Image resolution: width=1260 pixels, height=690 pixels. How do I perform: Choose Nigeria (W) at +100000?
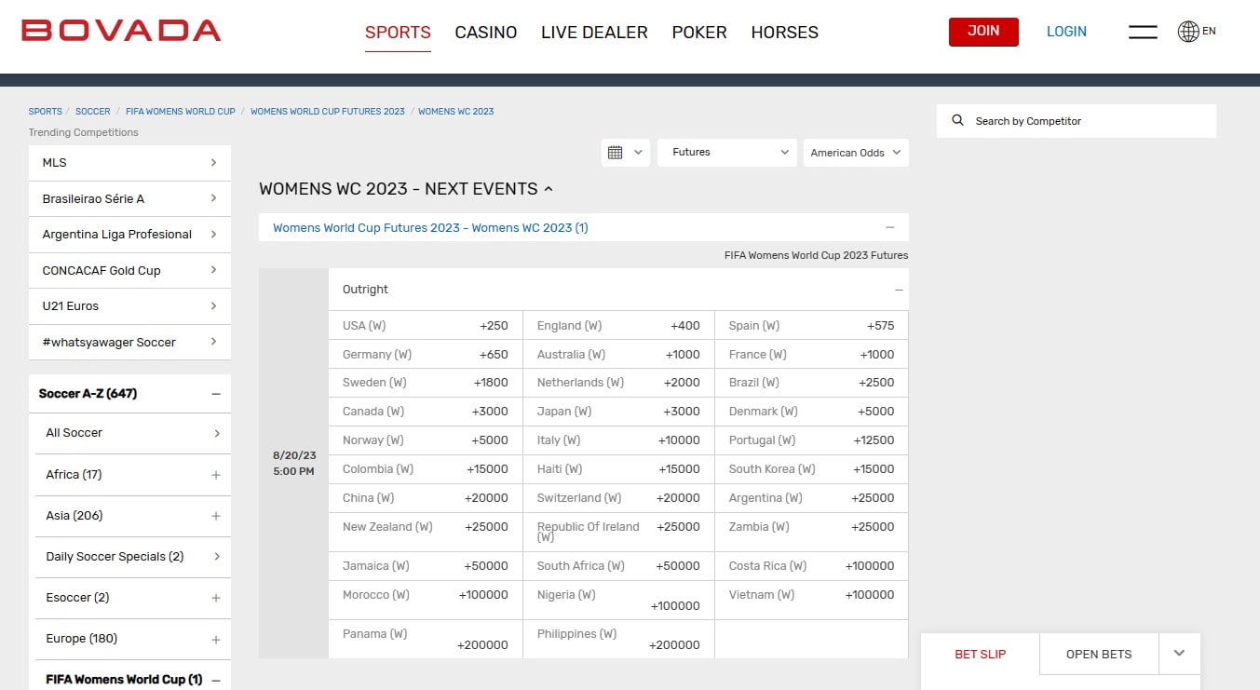tap(618, 601)
